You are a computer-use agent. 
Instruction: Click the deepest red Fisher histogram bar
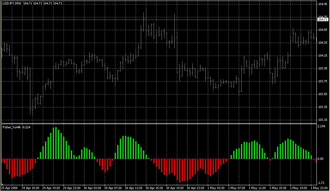point(180,170)
